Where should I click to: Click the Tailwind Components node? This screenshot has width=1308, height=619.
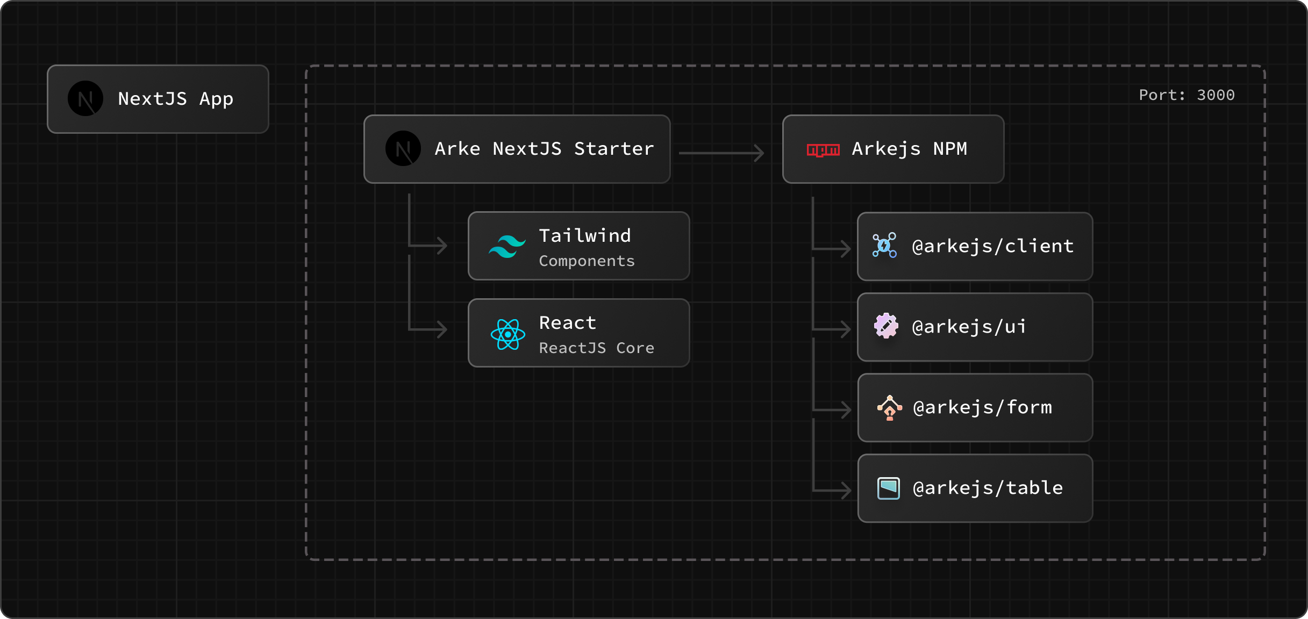coord(578,246)
